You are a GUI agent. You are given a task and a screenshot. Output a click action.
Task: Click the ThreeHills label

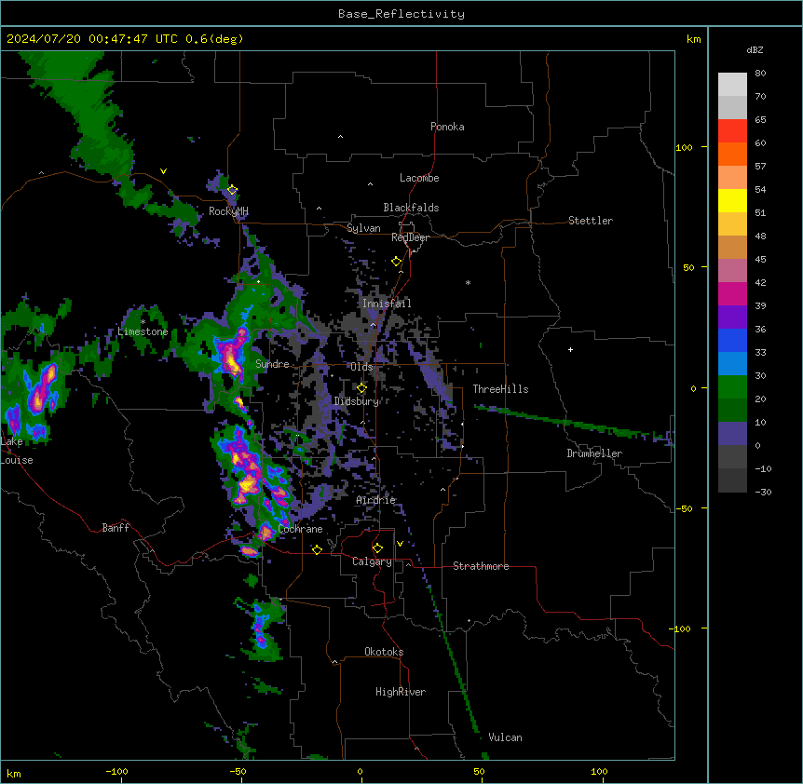click(500, 389)
